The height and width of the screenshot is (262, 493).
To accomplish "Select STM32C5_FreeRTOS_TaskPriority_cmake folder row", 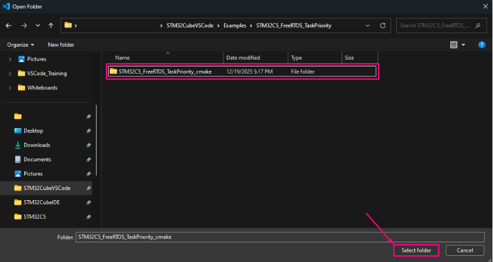I will (242, 71).
